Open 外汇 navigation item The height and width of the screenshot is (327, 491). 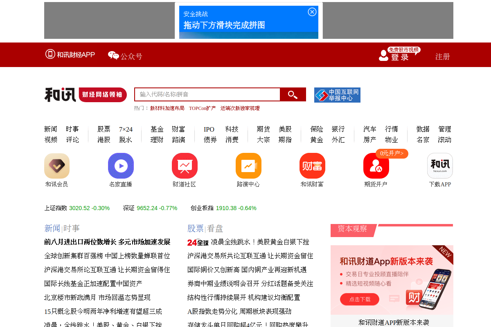(x=338, y=140)
